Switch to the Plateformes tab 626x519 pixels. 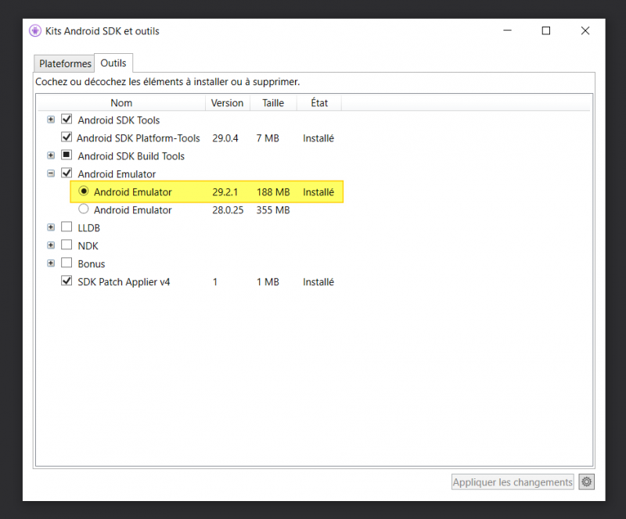(65, 63)
